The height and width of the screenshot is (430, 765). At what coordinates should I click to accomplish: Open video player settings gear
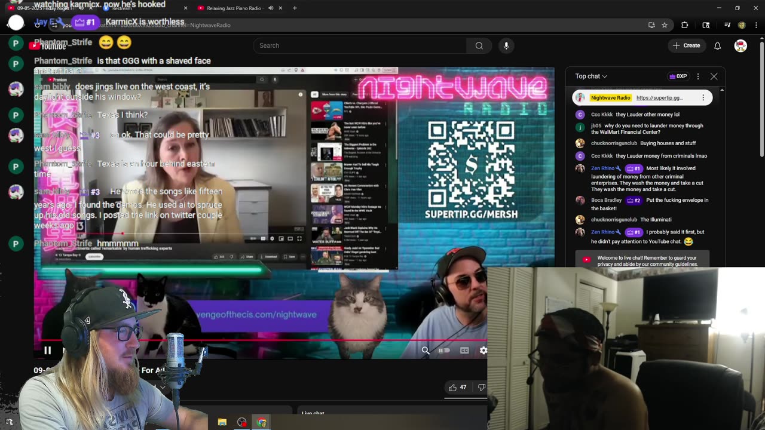tap(483, 351)
